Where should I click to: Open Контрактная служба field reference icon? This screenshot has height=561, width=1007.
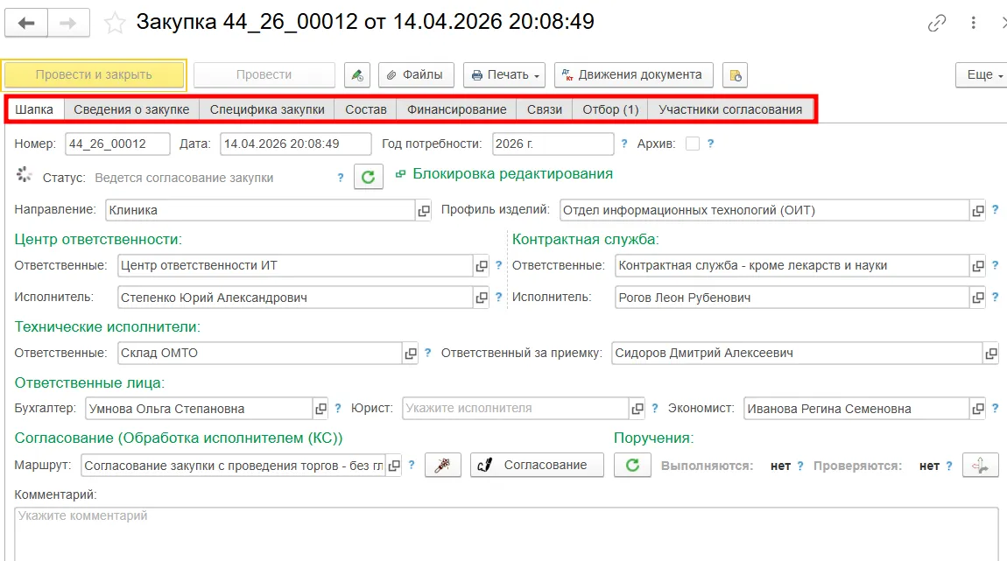(977, 266)
